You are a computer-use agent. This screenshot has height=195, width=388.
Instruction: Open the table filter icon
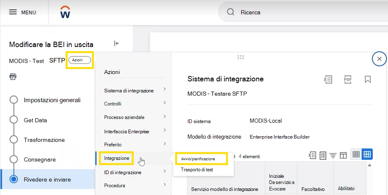pos(333,156)
